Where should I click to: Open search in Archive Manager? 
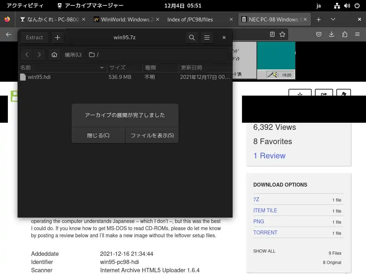point(192,37)
